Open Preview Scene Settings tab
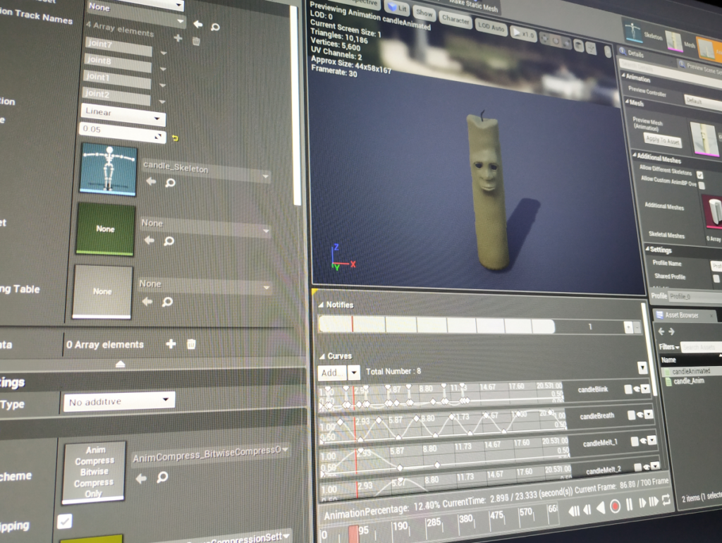Image resolution: width=722 pixels, height=543 pixels. (701, 68)
